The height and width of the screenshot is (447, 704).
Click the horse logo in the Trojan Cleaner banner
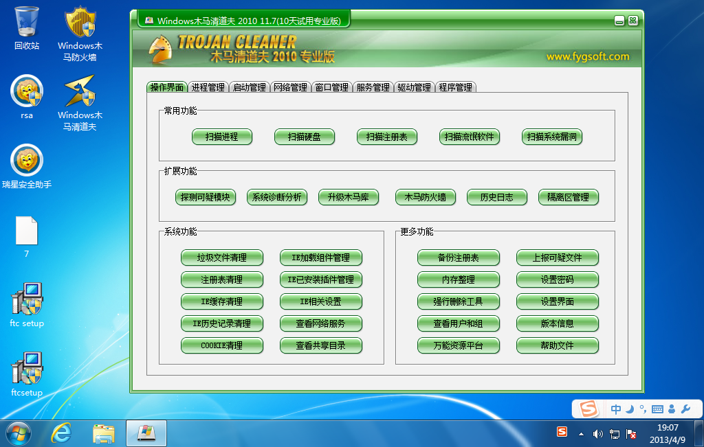pos(161,49)
